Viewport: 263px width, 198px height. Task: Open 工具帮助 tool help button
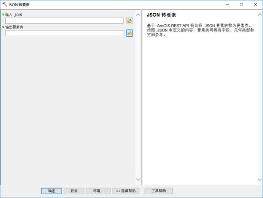click(159, 191)
